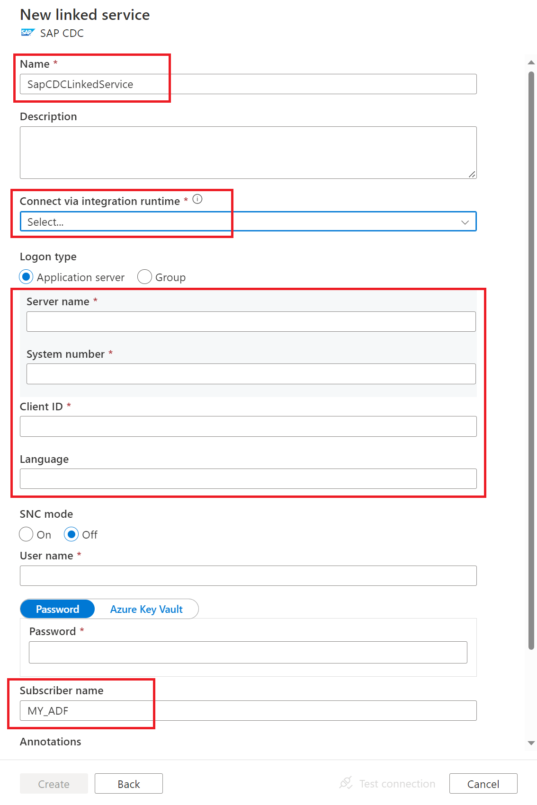
Task: Select Application server logon type
Action: pos(27,277)
